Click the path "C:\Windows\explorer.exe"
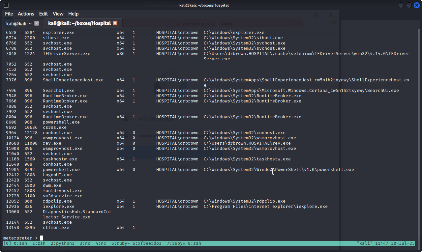 (x=234, y=33)
